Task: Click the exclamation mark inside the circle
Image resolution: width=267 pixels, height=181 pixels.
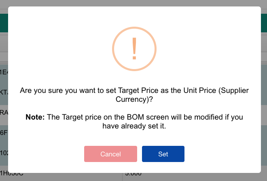Action: (134, 48)
